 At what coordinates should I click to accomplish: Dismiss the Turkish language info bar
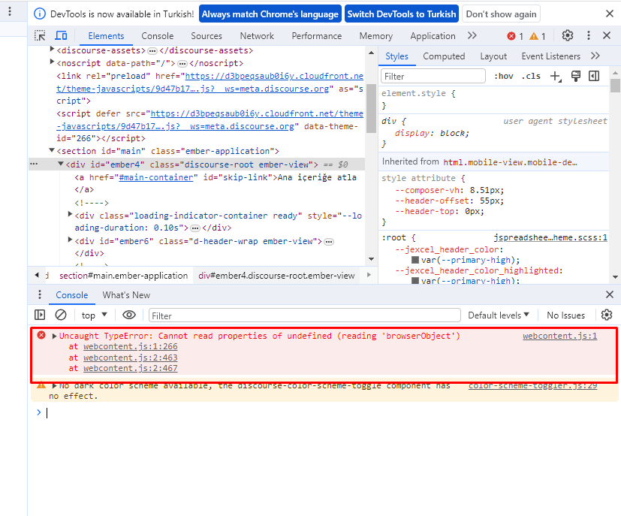[x=610, y=14]
